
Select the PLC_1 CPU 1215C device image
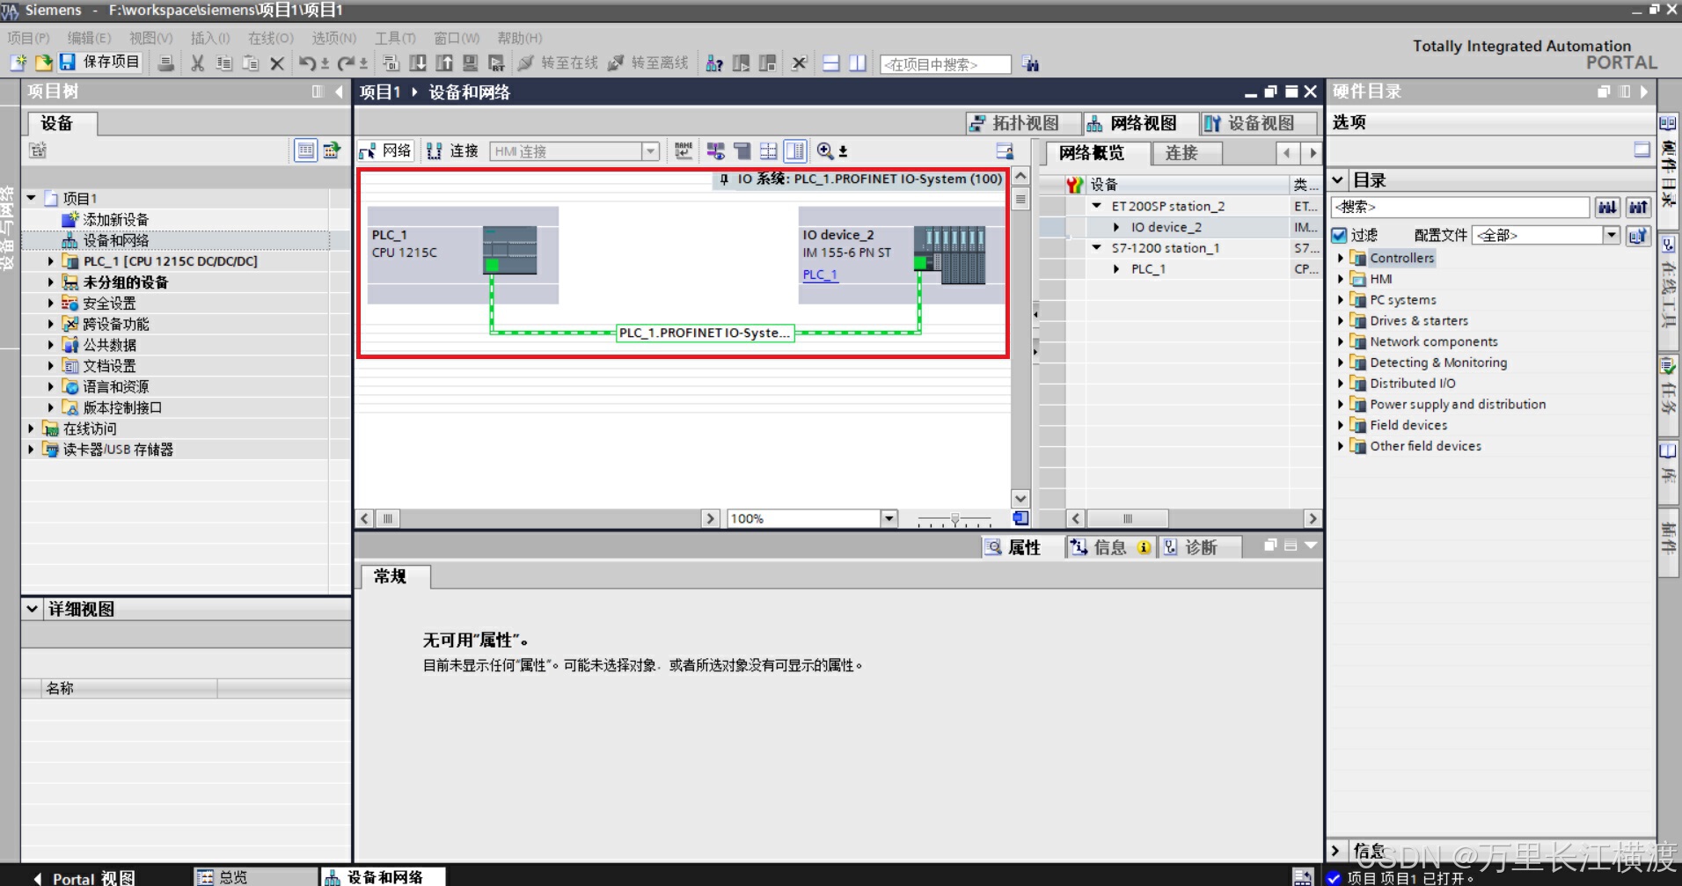click(510, 250)
